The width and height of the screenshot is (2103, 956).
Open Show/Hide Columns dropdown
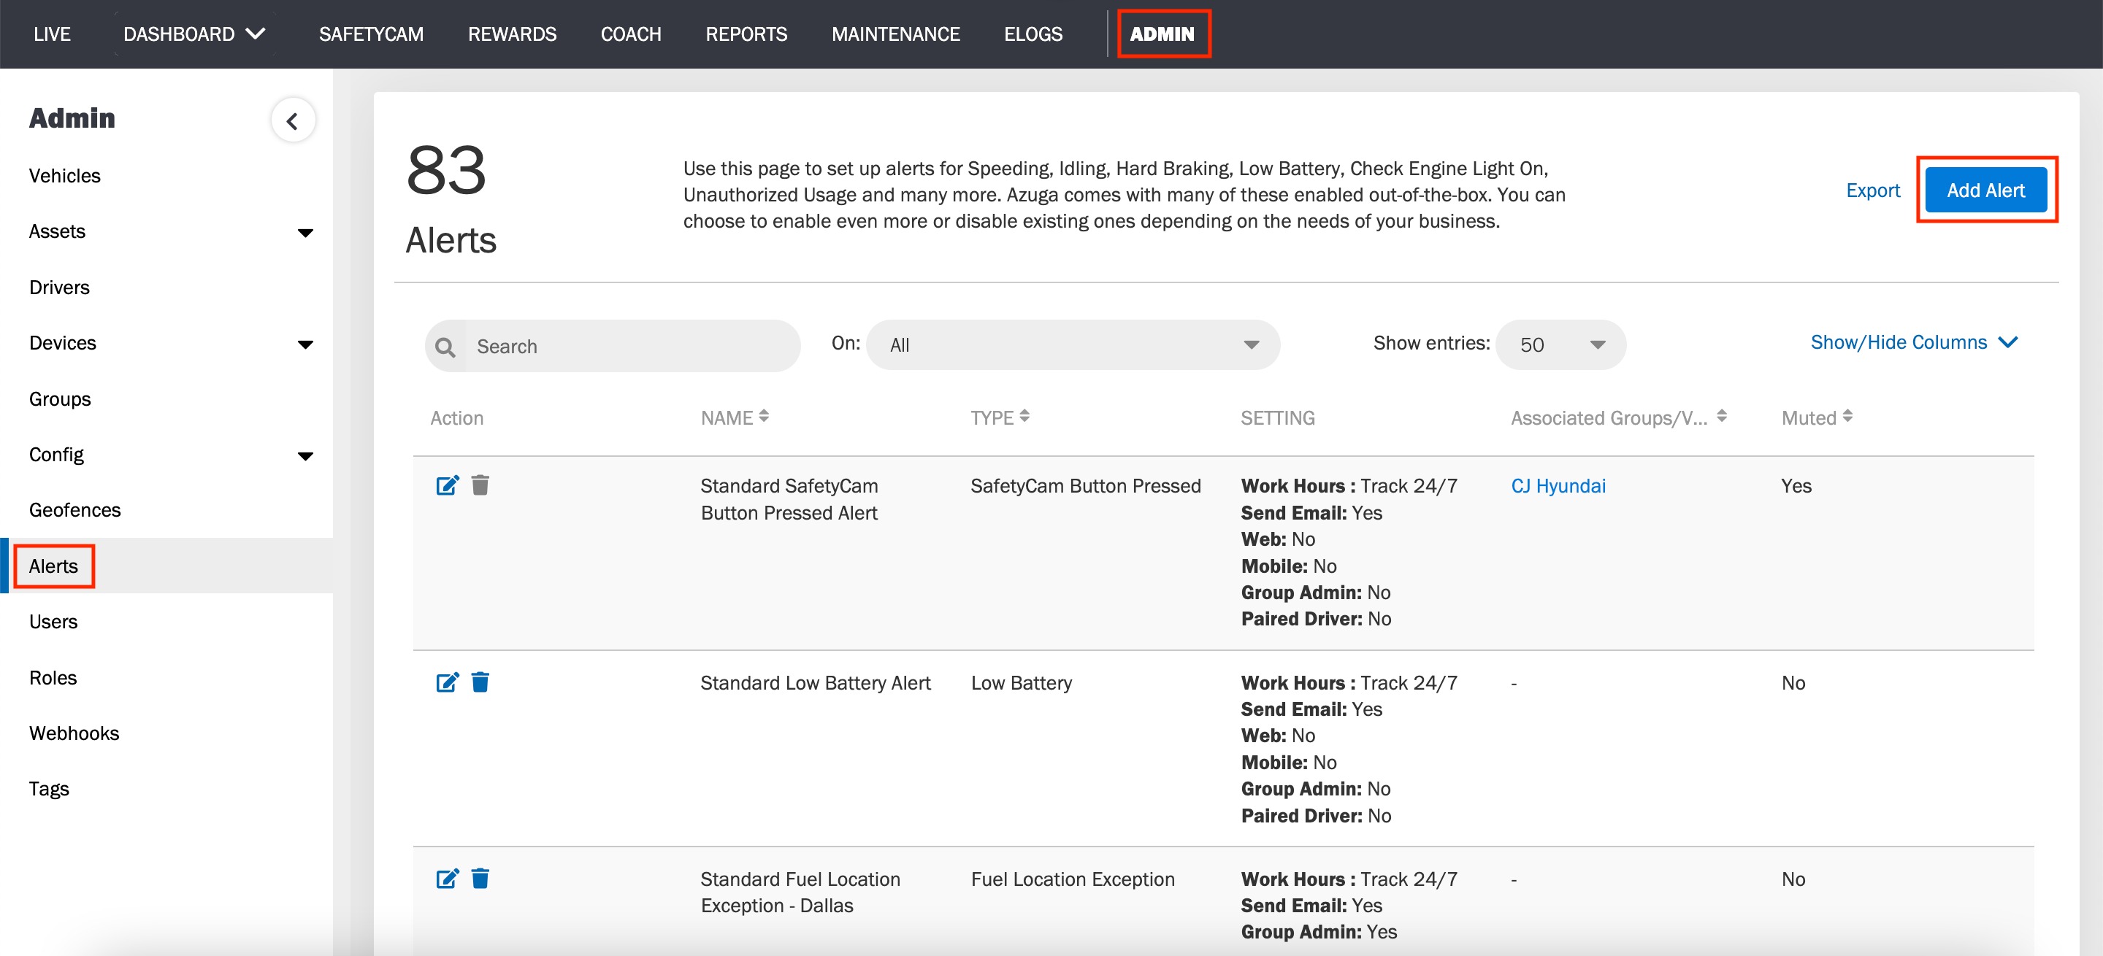pyautogui.click(x=1914, y=342)
